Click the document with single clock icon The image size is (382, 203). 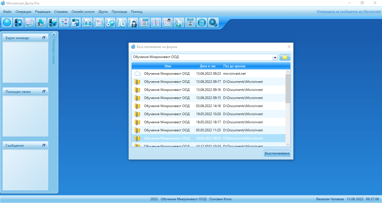click(121, 22)
